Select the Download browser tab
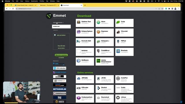This screenshot has height=104, width=185. [x=71, y=5]
